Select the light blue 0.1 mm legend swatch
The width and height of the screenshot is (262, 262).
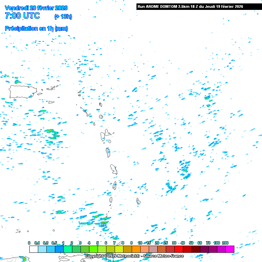42,249
